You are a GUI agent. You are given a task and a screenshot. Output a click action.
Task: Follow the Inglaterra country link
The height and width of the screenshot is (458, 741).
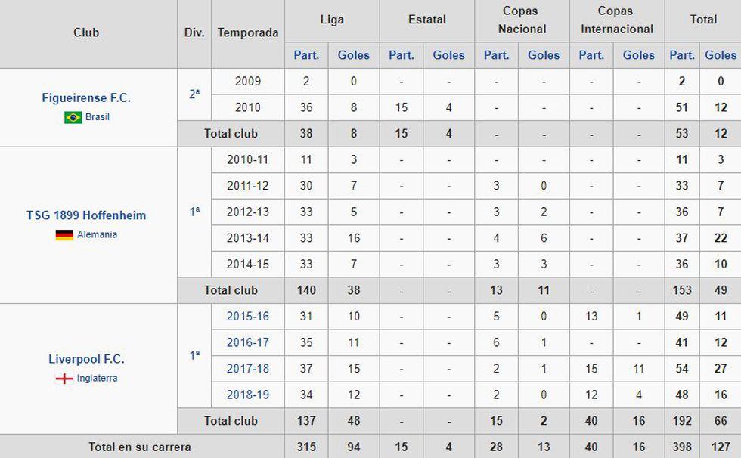pos(97,379)
